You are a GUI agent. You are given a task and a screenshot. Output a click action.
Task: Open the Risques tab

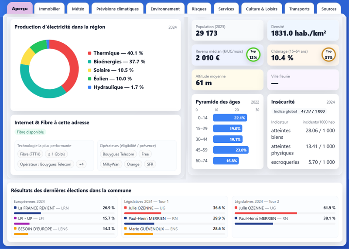tap(199, 9)
